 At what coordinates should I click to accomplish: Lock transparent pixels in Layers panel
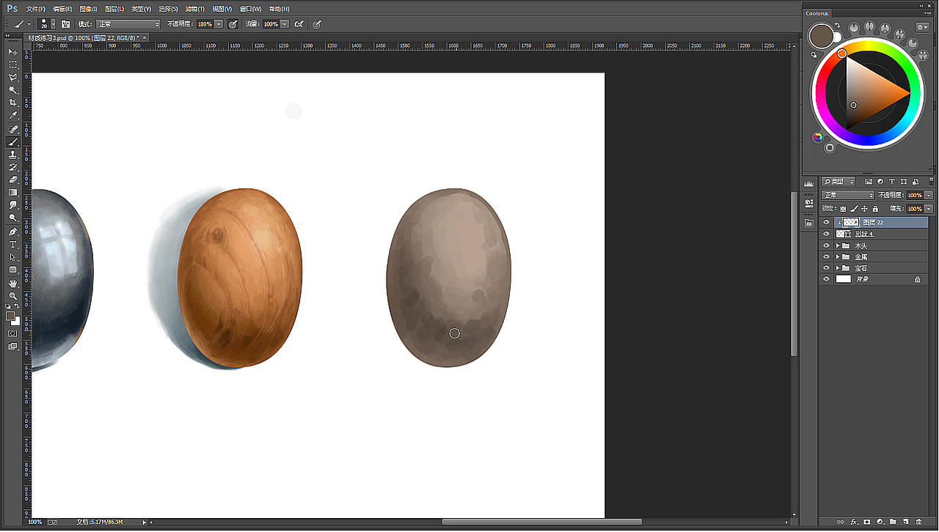pyautogui.click(x=844, y=209)
